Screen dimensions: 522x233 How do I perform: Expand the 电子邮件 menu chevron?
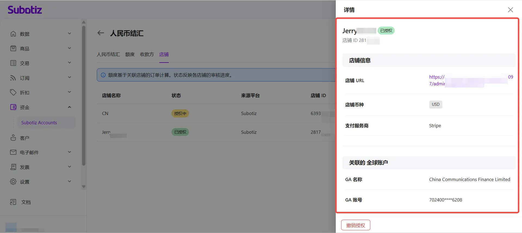click(x=69, y=152)
